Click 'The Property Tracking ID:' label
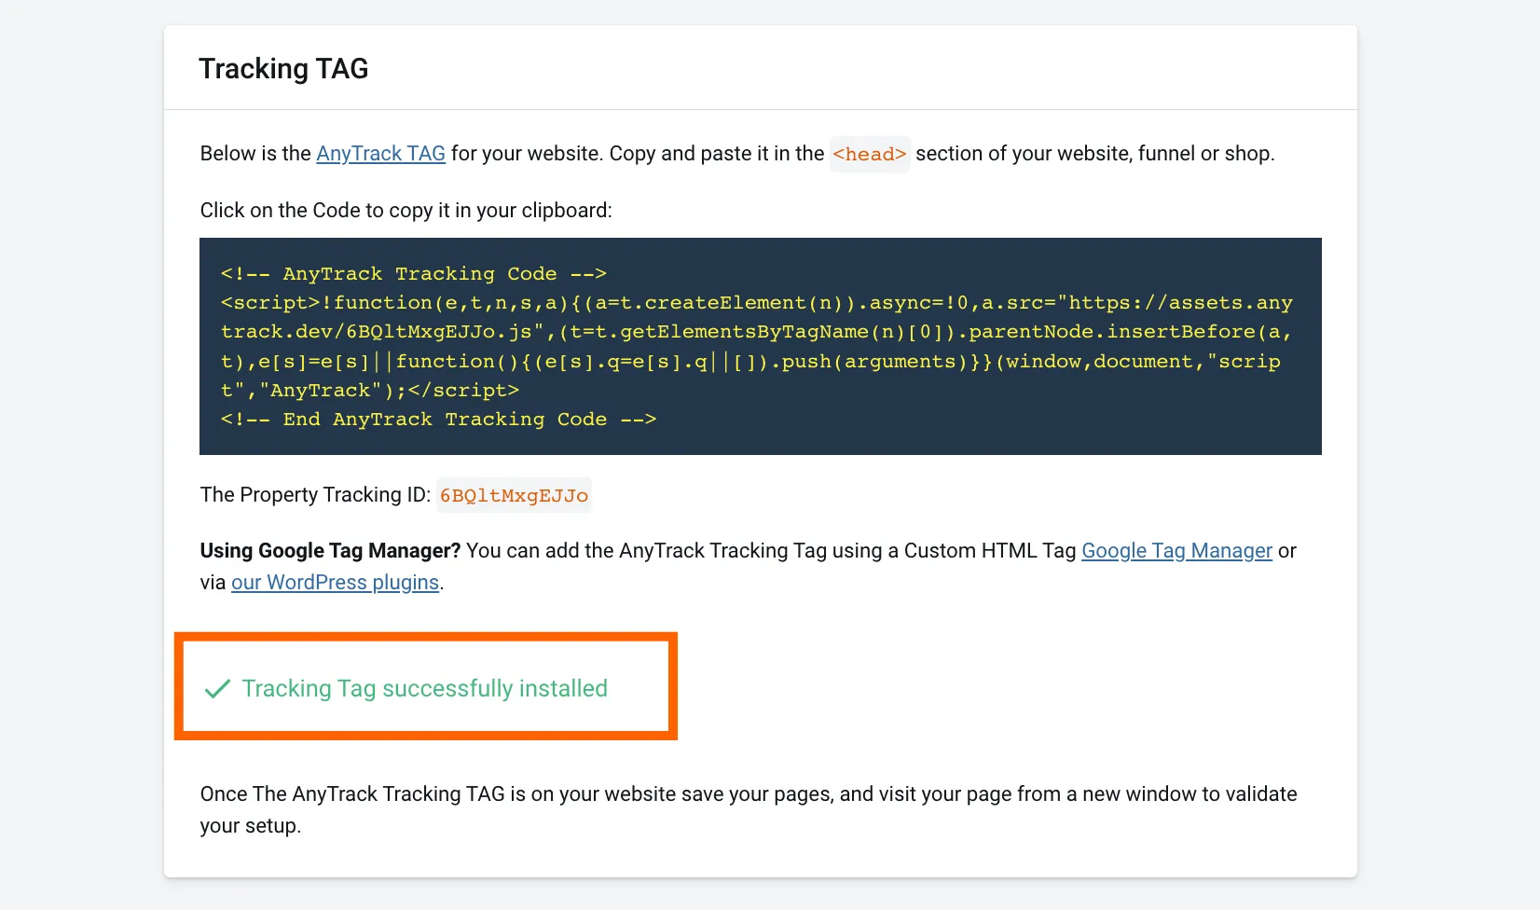Screen dimensions: 1540x910 pyautogui.click(x=315, y=495)
